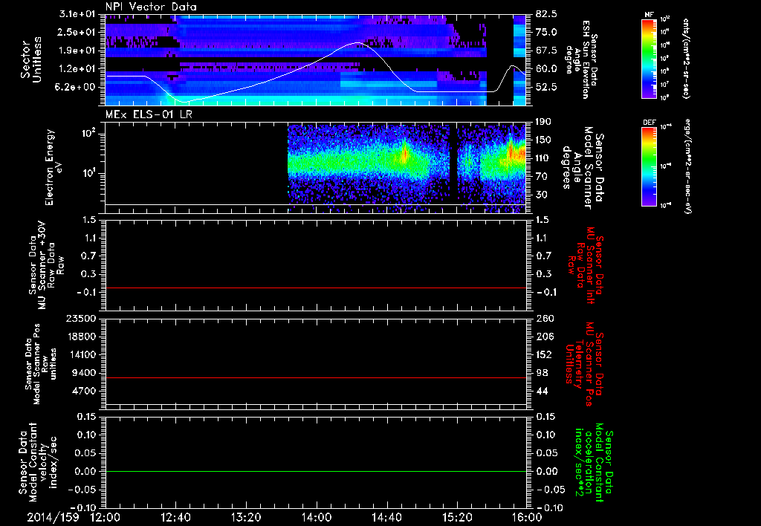The height and width of the screenshot is (526, 761).
Task: Click the 30 scanner angle tick label
Action: [x=541, y=195]
